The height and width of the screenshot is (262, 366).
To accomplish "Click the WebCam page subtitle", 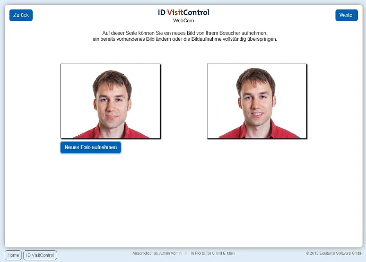I will click(x=184, y=21).
